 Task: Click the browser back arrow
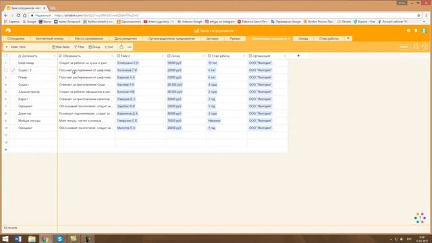click(6, 16)
